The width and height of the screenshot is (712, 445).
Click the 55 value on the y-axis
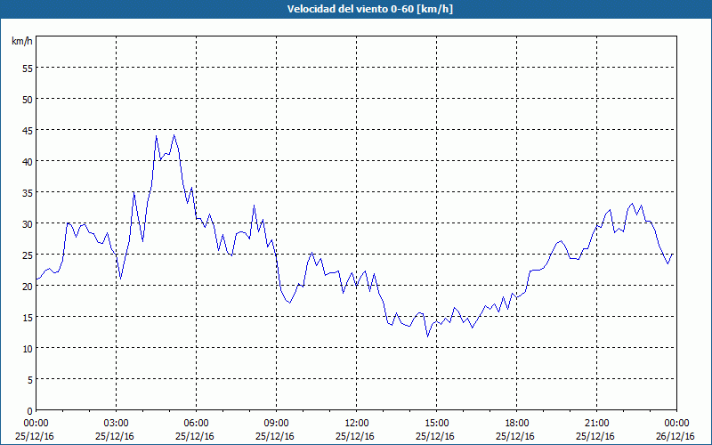(28, 69)
